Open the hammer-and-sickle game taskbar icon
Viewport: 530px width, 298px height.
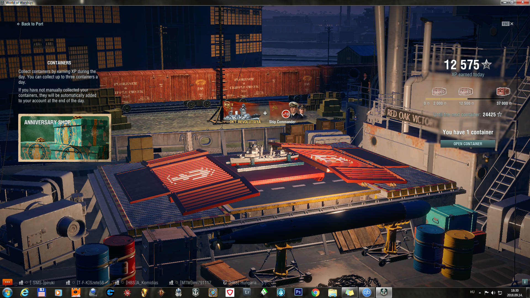point(127,292)
